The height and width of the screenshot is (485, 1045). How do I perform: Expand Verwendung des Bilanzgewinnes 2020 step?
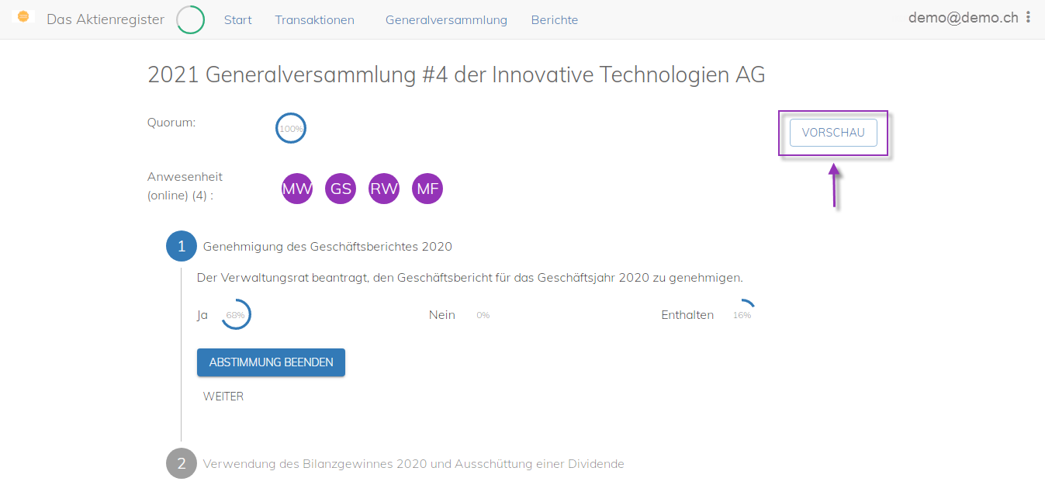click(x=414, y=464)
